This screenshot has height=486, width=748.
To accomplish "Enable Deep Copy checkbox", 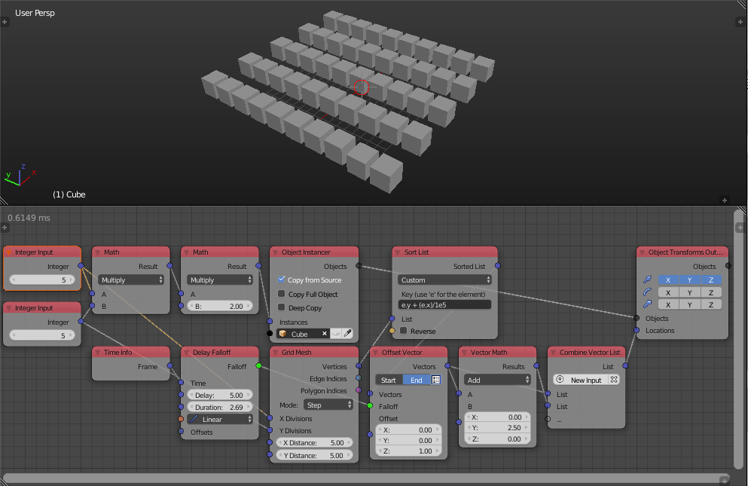I will pyautogui.click(x=282, y=307).
